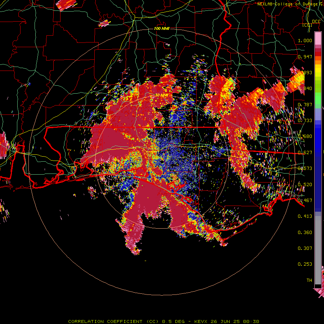Select the 0.360 scale value
324x324 pixels.
click(x=305, y=233)
